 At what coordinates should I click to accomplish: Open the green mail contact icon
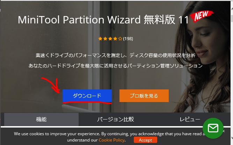coord(213,128)
